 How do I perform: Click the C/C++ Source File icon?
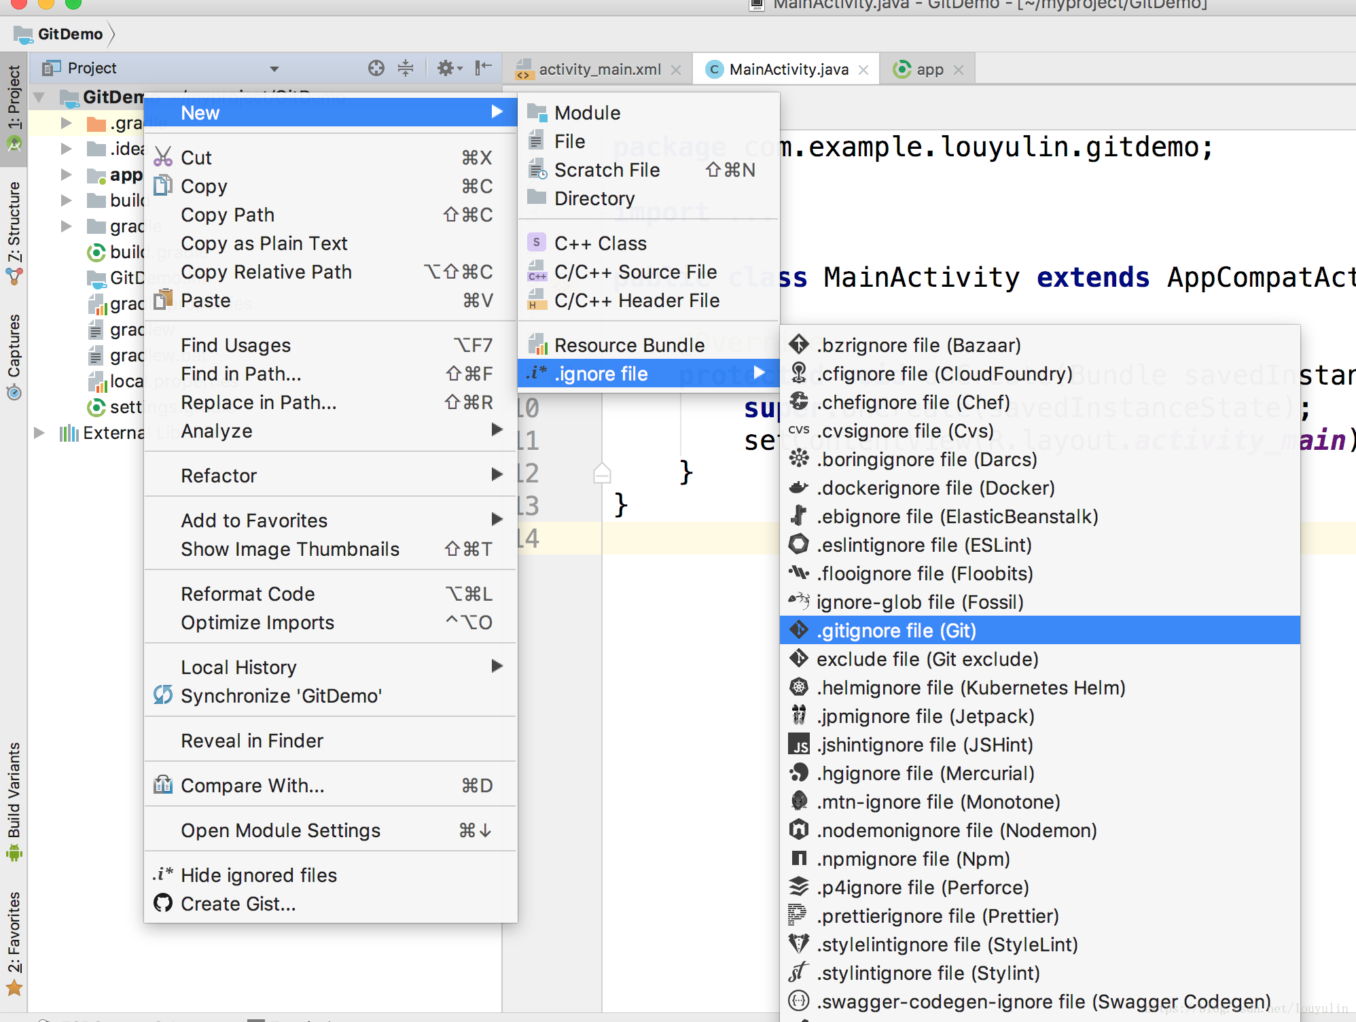tap(537, 271)
